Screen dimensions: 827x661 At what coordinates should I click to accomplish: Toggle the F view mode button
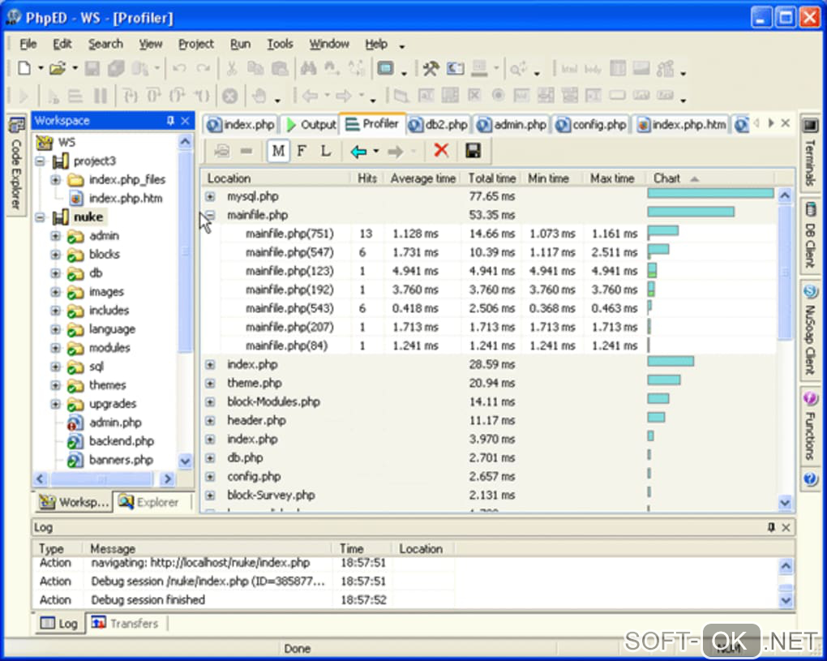point(302,151)
